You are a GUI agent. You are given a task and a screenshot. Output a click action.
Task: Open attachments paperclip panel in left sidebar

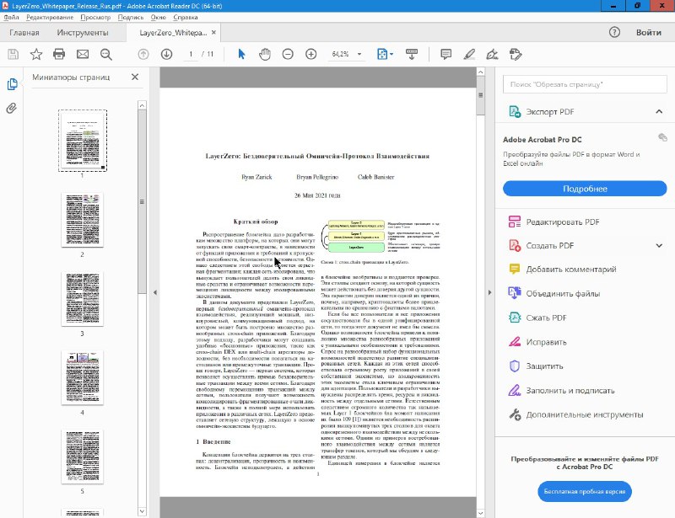pyautogui.click(x=12, y=108)
